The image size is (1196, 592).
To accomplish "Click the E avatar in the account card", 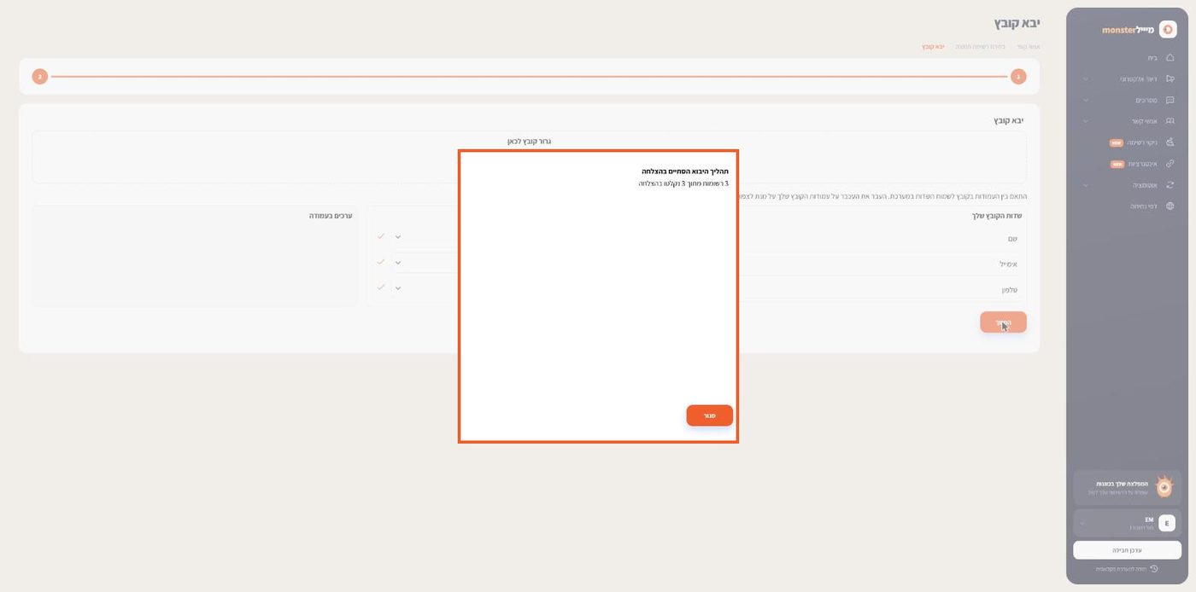I will (1167, 523).
